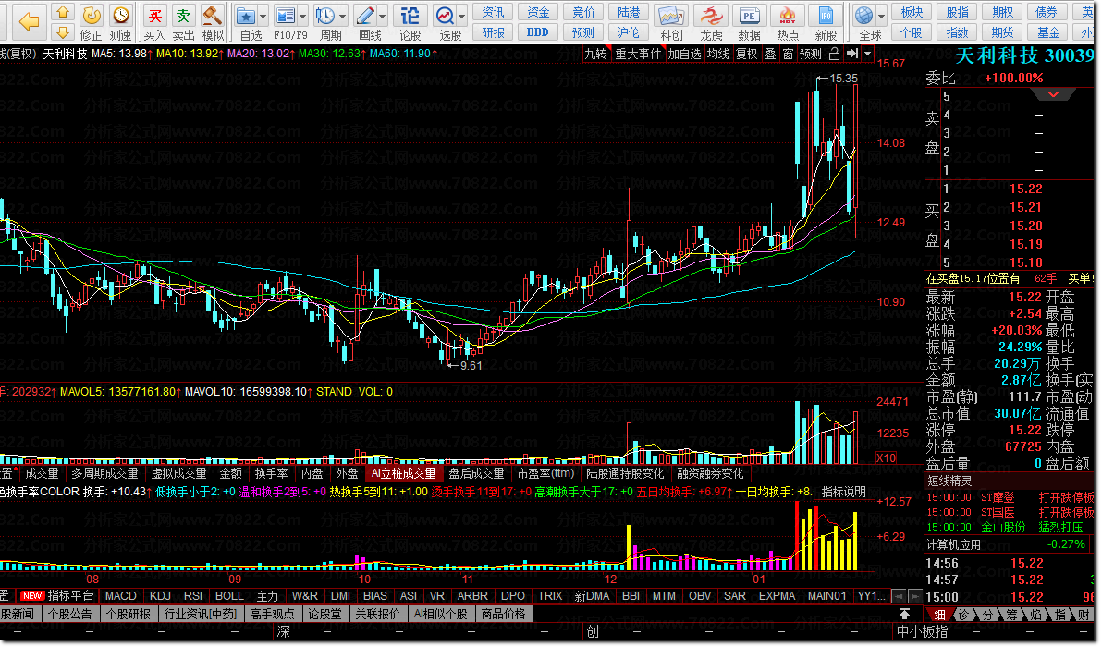Viewport: 1102px width, 647px height.
Task: Click the white scroll-to-top arrow icon
Action: click(904, 615)
